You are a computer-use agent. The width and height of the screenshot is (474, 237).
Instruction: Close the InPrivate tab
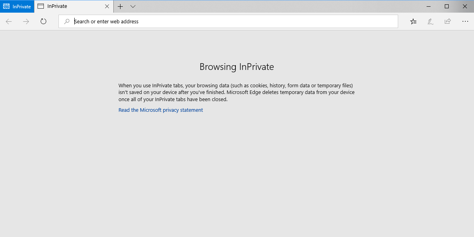pos(107,6)
